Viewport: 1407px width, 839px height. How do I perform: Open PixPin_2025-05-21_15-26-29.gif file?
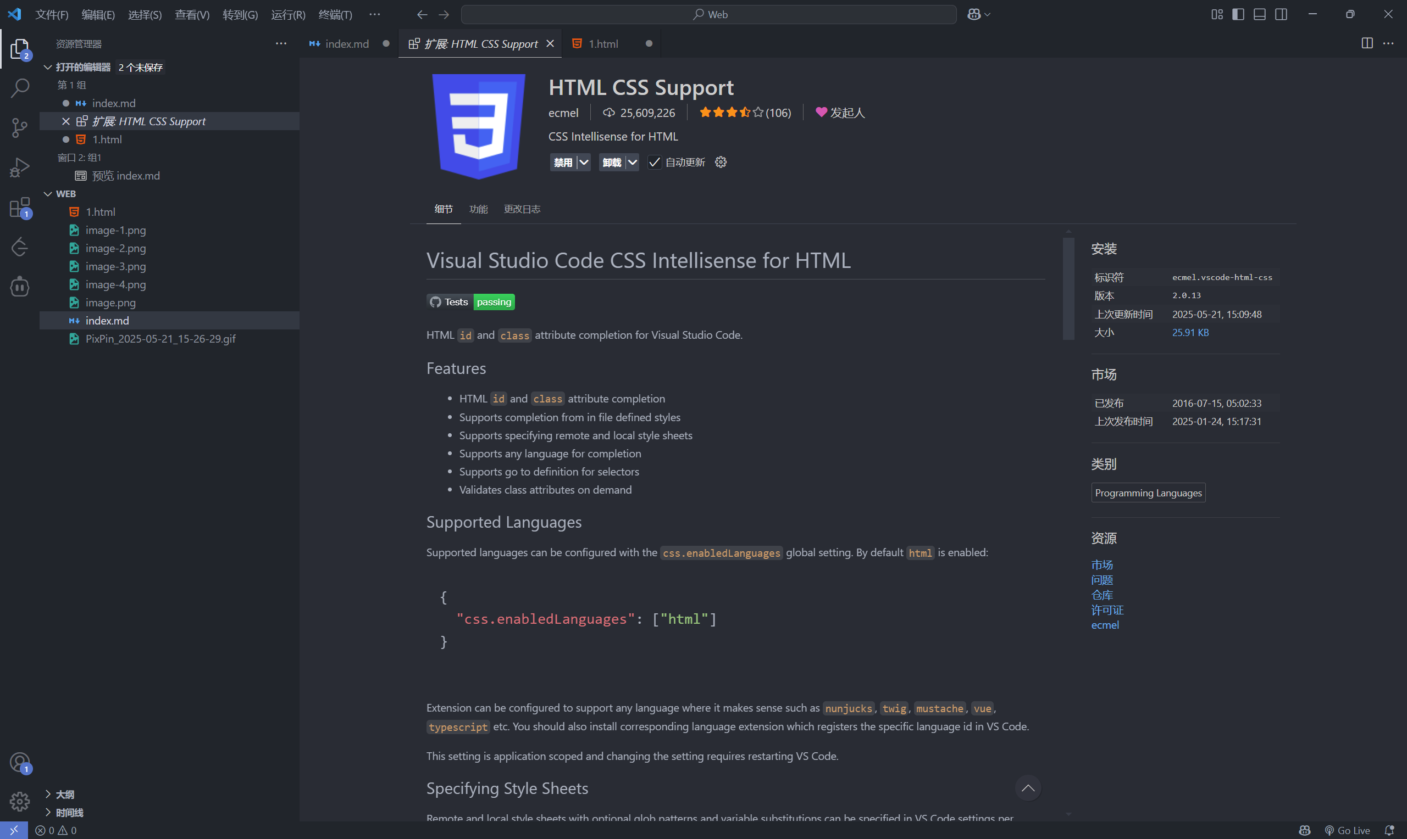170,339
